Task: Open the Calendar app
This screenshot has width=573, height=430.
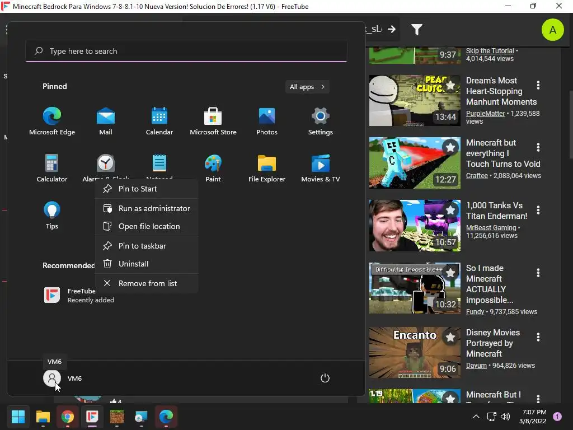Action: (x=159, y=121)
